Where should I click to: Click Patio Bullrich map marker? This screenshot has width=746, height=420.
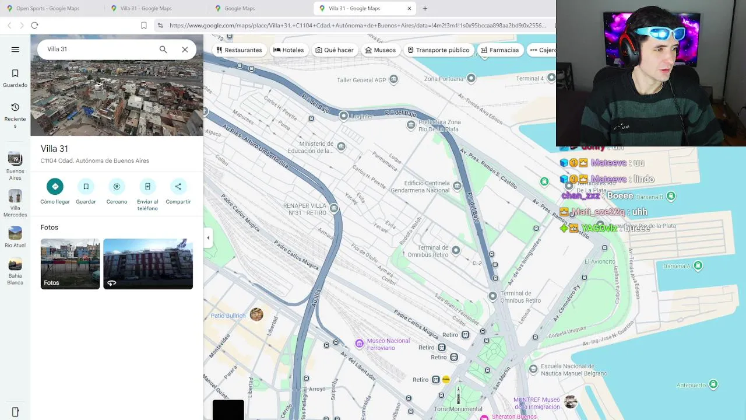[x=256, y=315]
